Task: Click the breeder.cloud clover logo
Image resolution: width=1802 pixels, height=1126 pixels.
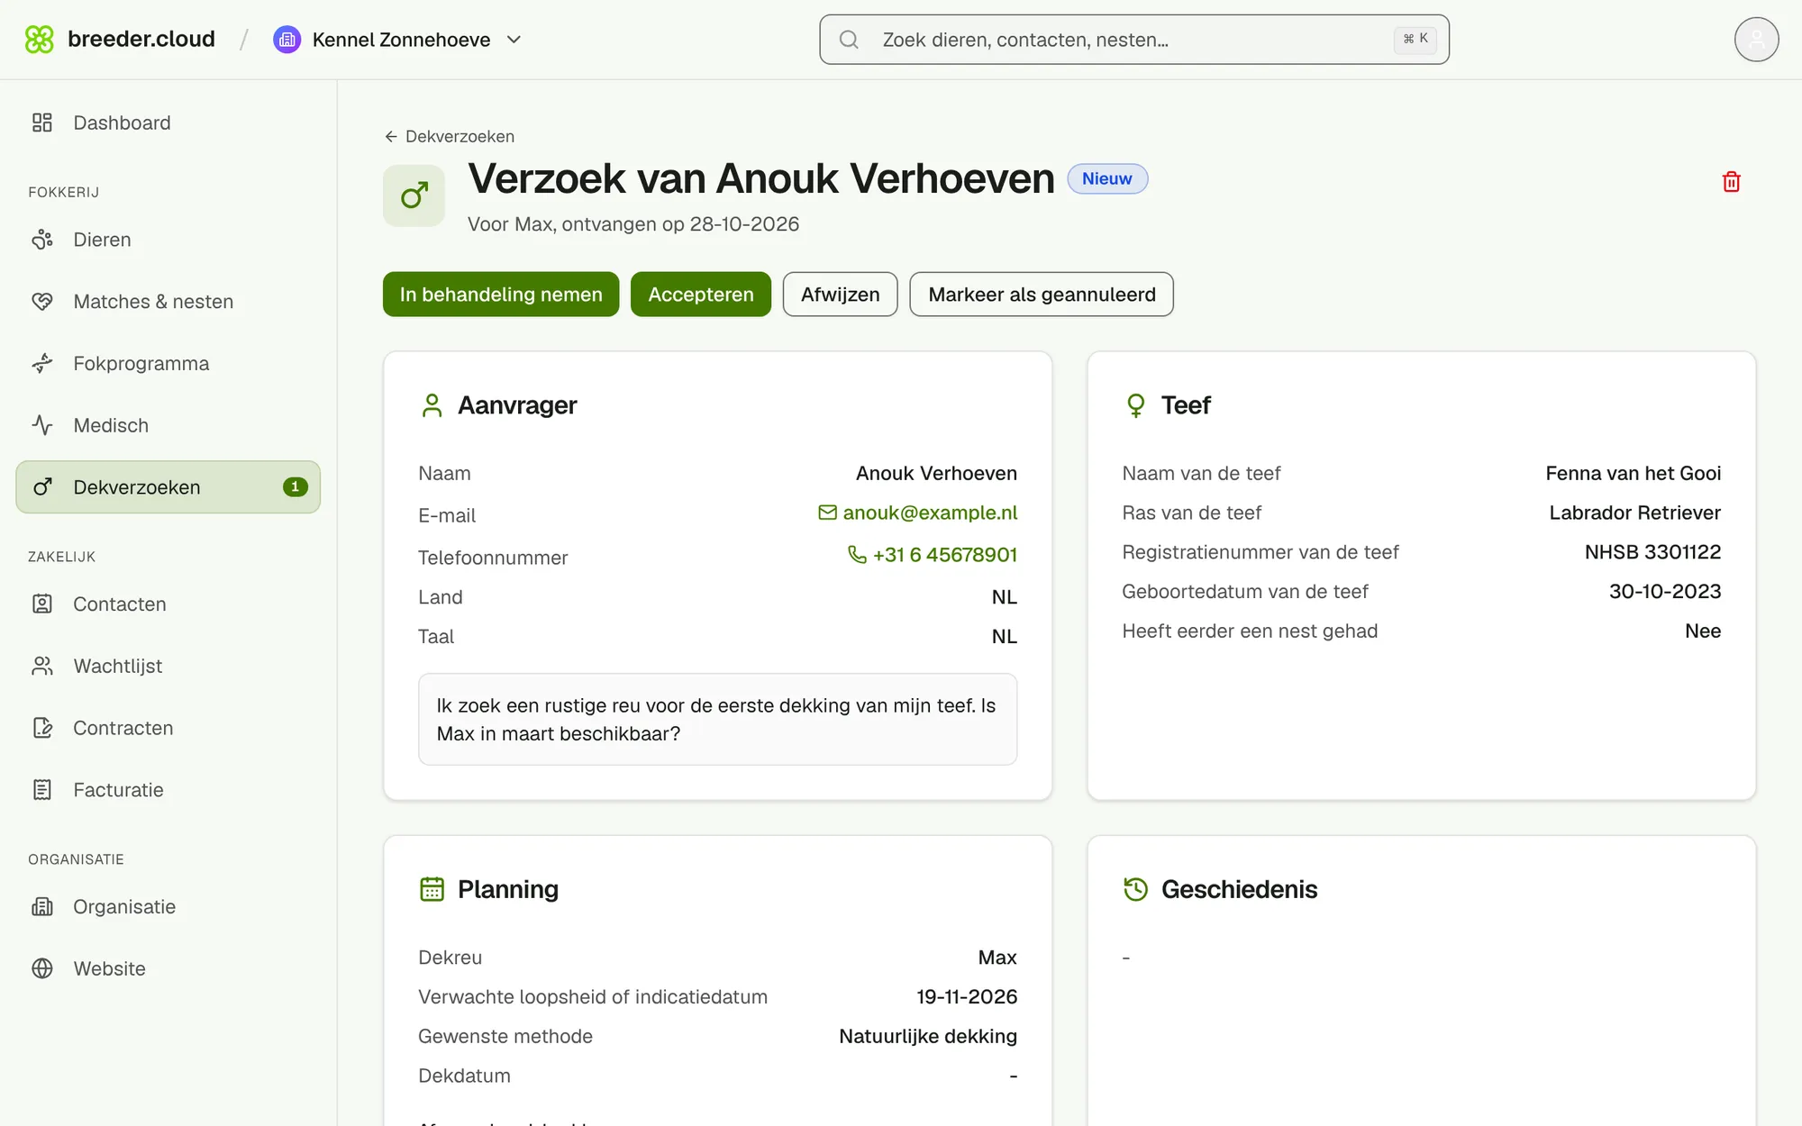Action: [x=40, y=40]
